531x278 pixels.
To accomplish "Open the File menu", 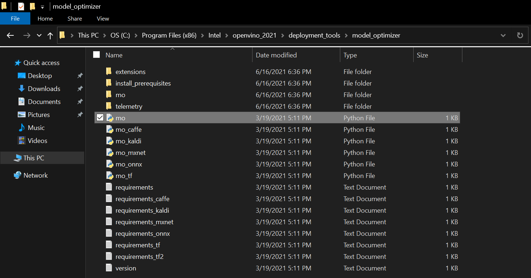I will [x=15, y=19].
